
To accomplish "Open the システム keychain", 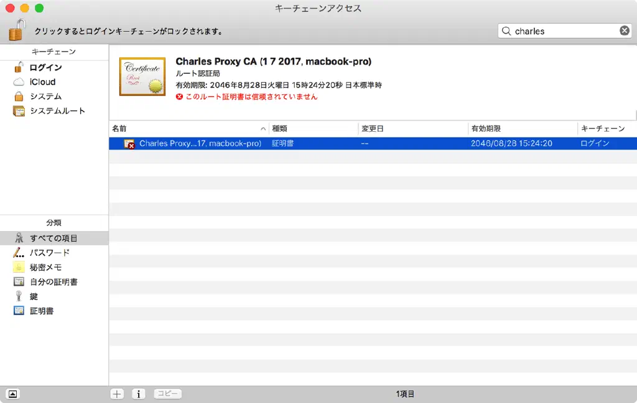I will coord(45,96).
